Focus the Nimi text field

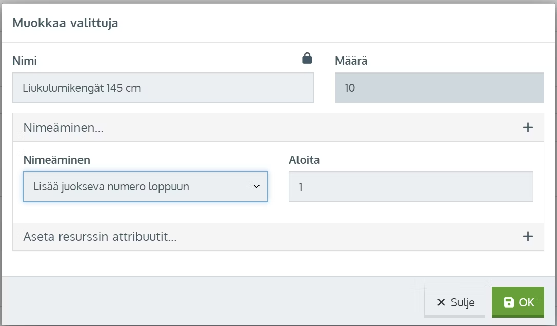[163, 88]
